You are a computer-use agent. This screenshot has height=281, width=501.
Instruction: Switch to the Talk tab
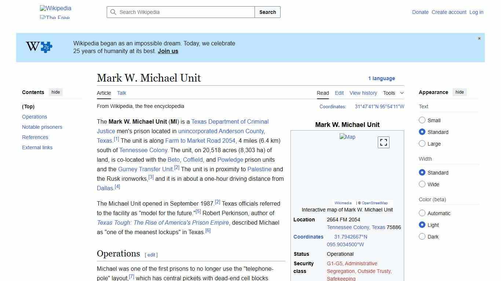121,93
